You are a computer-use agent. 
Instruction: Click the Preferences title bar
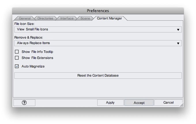pyautogui.click(x=98, y=11)
